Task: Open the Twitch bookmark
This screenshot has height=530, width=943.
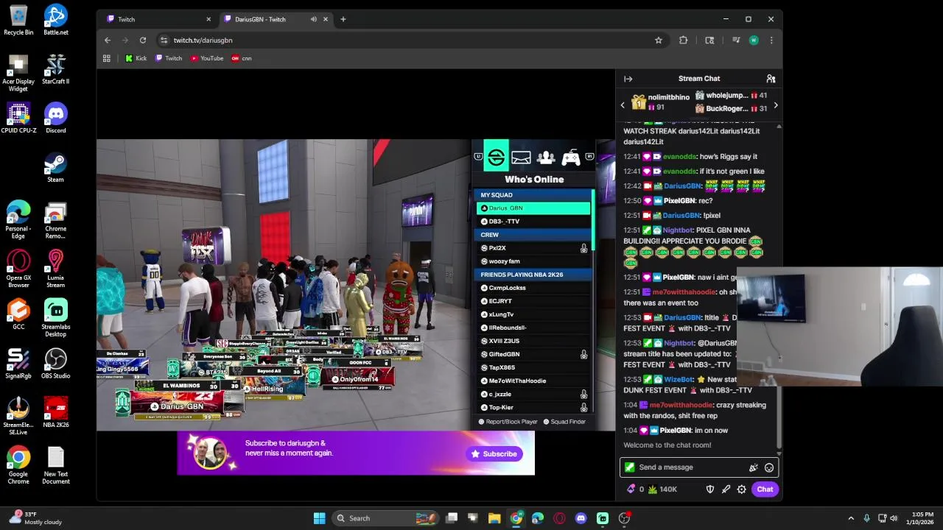Action: click(169, 58)
